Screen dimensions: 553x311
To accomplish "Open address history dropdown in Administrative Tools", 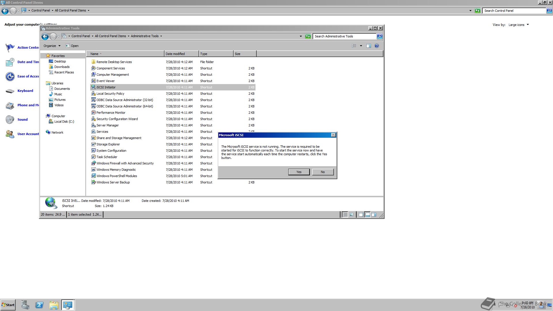I will (301, 36).
